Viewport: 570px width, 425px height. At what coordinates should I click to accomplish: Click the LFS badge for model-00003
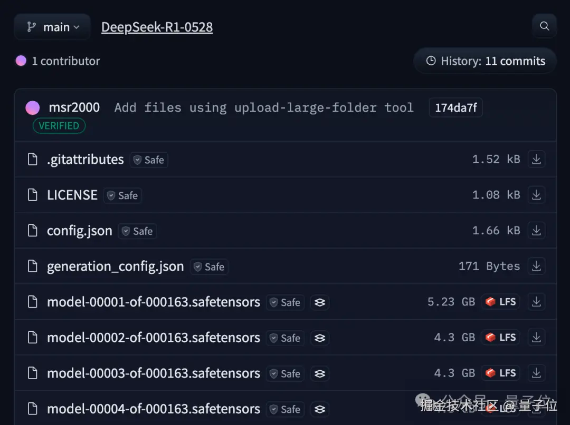tap(501, 373)
